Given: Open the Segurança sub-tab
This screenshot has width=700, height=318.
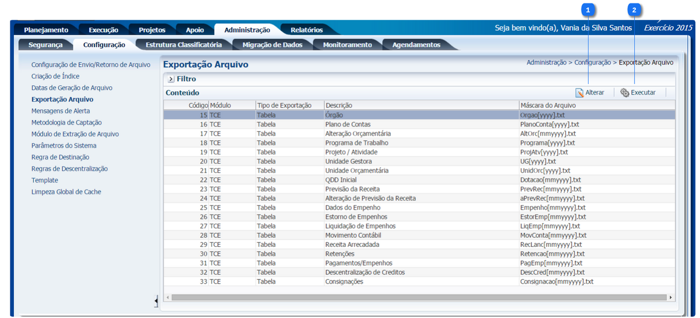Looking at the screenshot, I should tap(45, 45).
